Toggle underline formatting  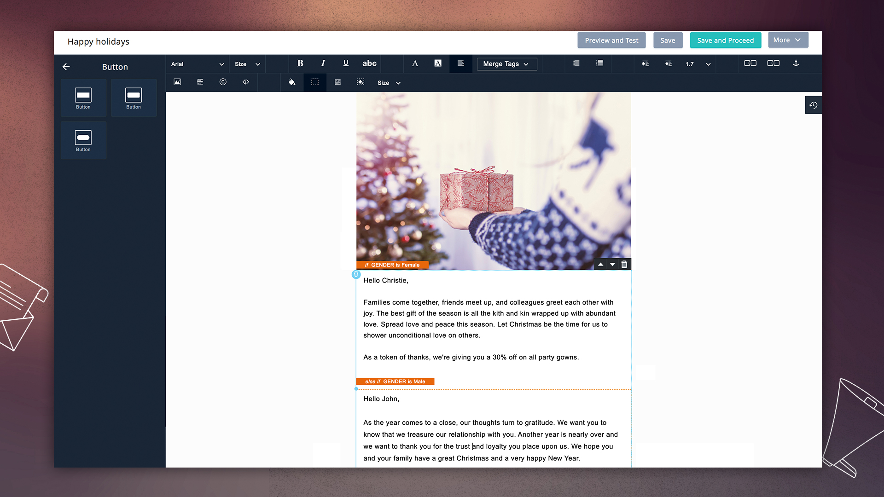346,64
